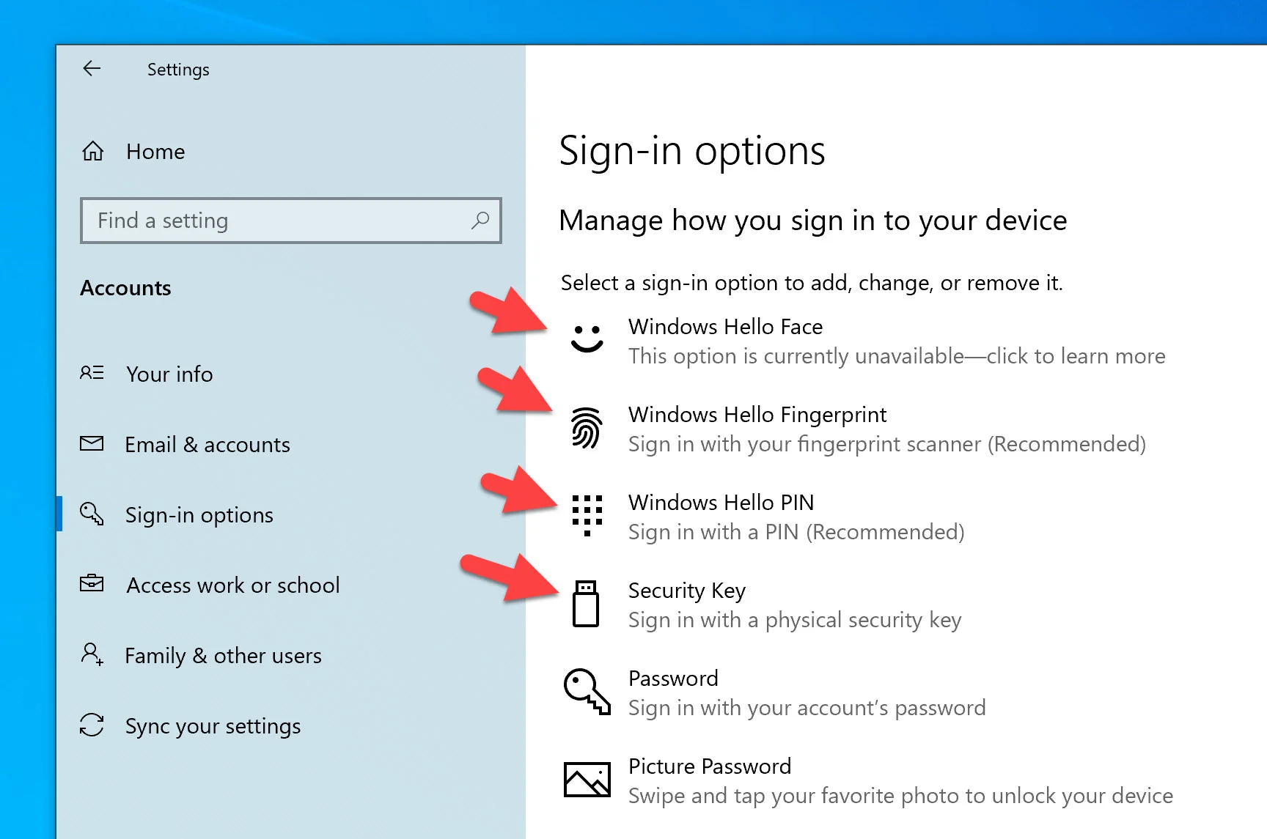This screenshot has width=1267, height=839.
Task: Click "Manage how you sign in" heading
Action: [813, 221]
